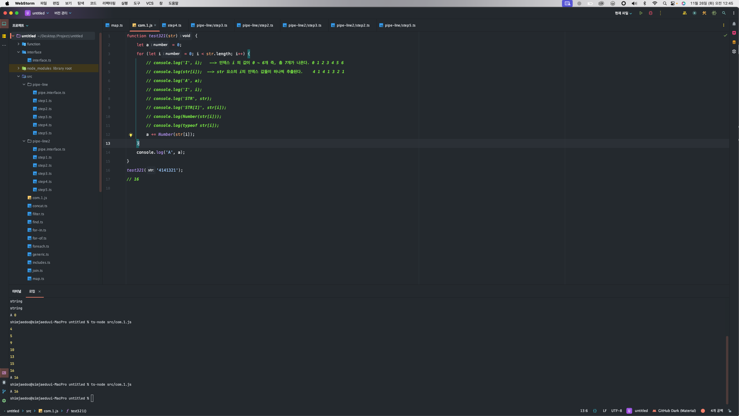Open the 리팩터링 menu

pos(109,3)
